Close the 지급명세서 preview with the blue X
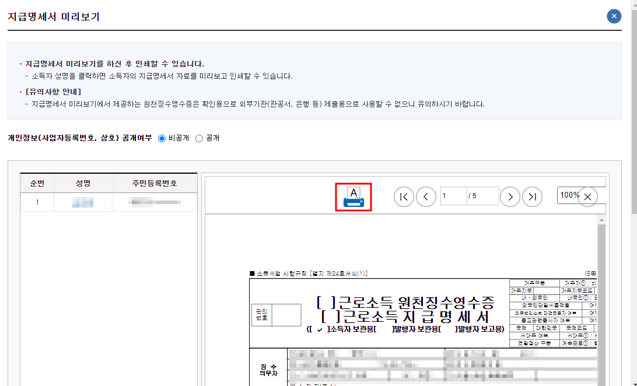The width and height of the screenshot is (637, 386). coord(614,16)
